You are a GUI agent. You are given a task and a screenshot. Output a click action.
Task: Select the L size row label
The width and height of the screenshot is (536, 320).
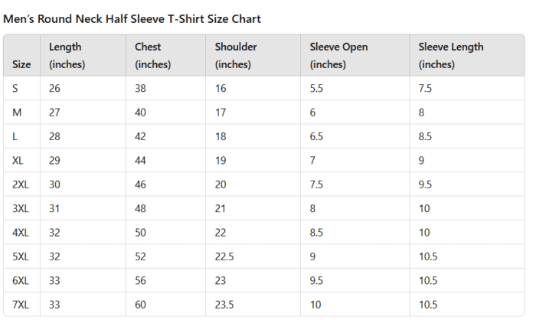15,136
